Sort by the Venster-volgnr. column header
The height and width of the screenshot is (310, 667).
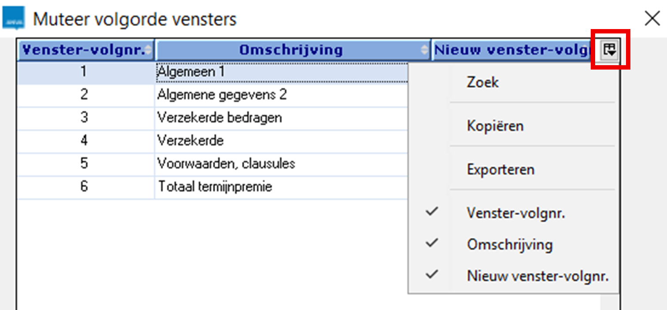[79, 50]
